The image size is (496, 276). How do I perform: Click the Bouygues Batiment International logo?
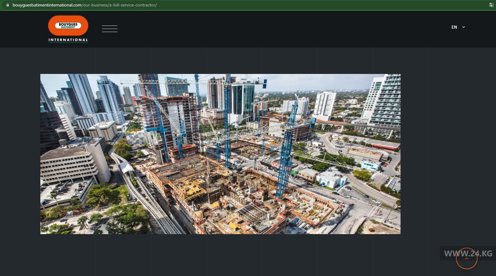68,29
